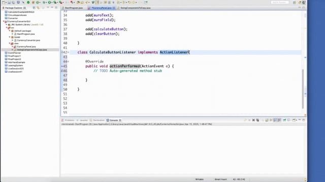Collapse the view package node
325x182 pixels.
point(10,43)
